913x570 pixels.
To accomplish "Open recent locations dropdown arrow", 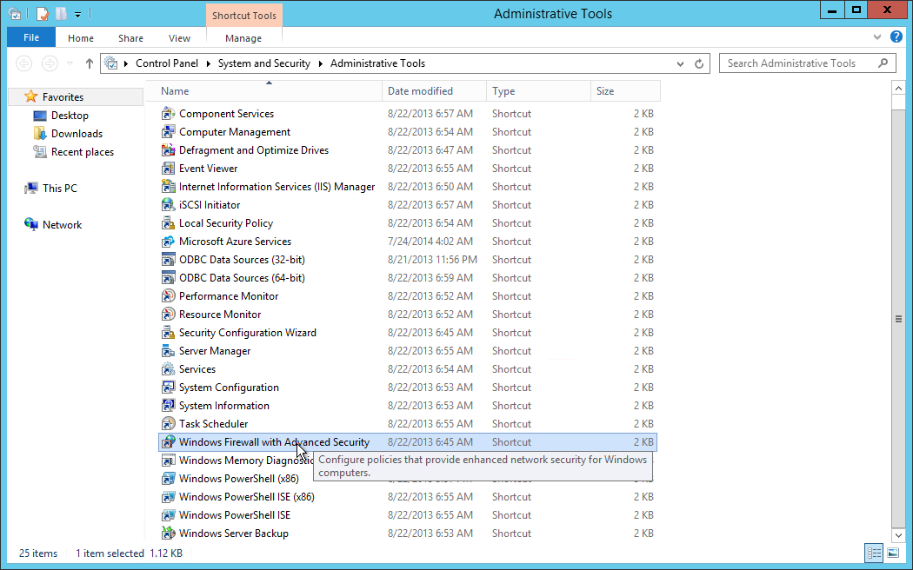I will pos(70,63).
